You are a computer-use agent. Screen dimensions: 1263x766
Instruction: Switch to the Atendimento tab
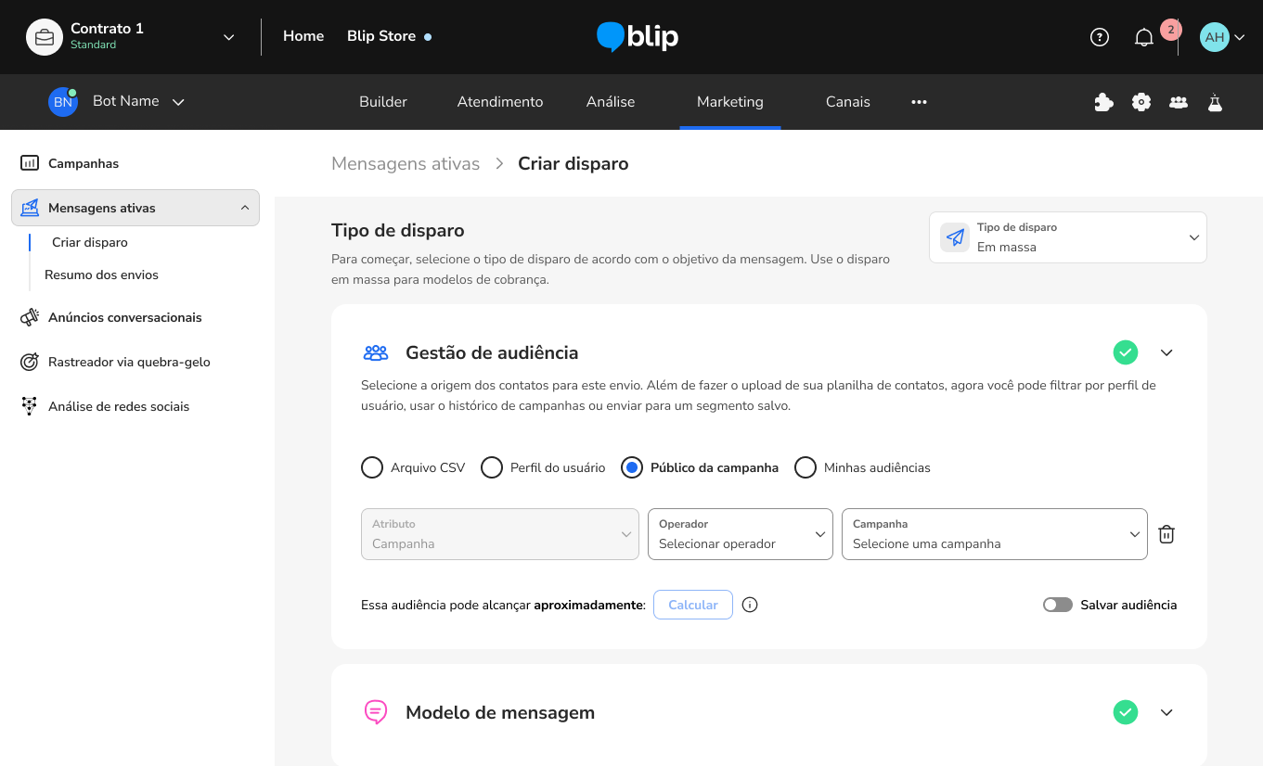pos(500,102)
